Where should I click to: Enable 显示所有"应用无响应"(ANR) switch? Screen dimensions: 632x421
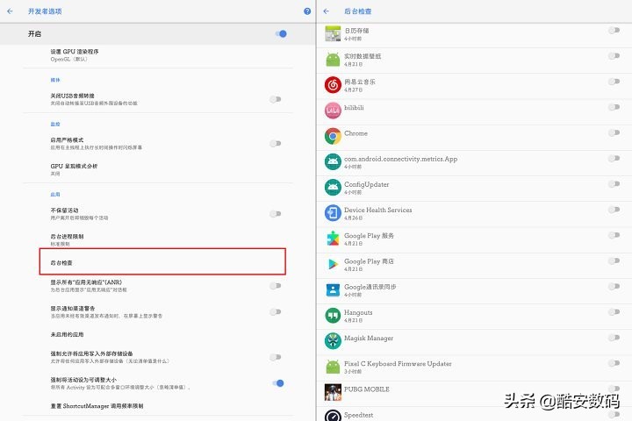[276, 286]
